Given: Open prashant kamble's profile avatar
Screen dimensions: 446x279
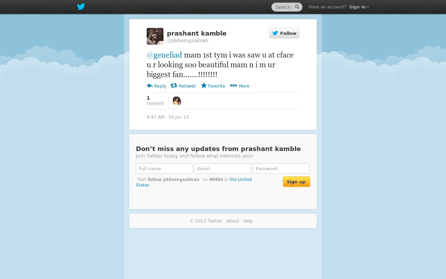Looking at the screenshot, I should click(x=155, y=36).
